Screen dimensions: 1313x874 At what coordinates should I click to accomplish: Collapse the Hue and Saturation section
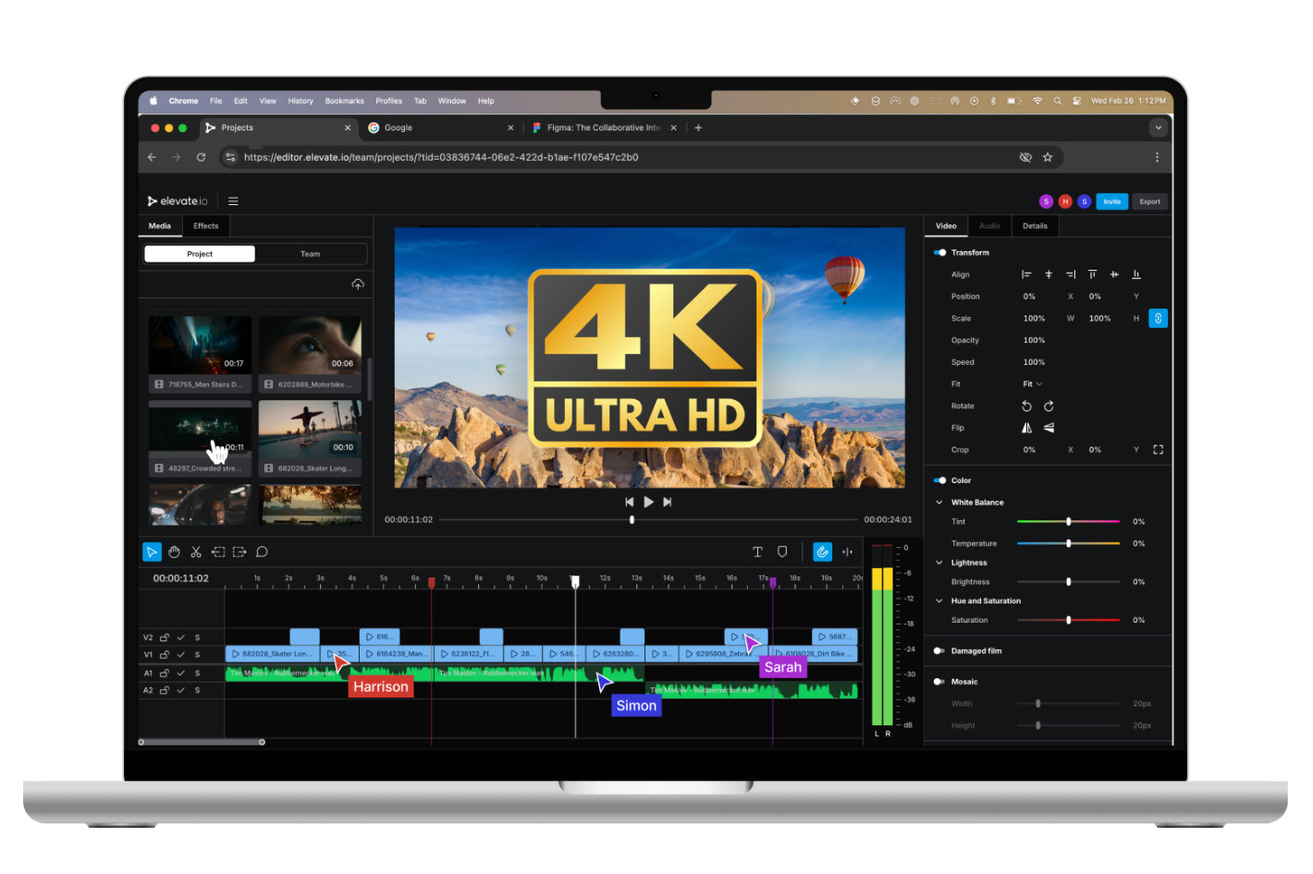click(x=939, y=601)
